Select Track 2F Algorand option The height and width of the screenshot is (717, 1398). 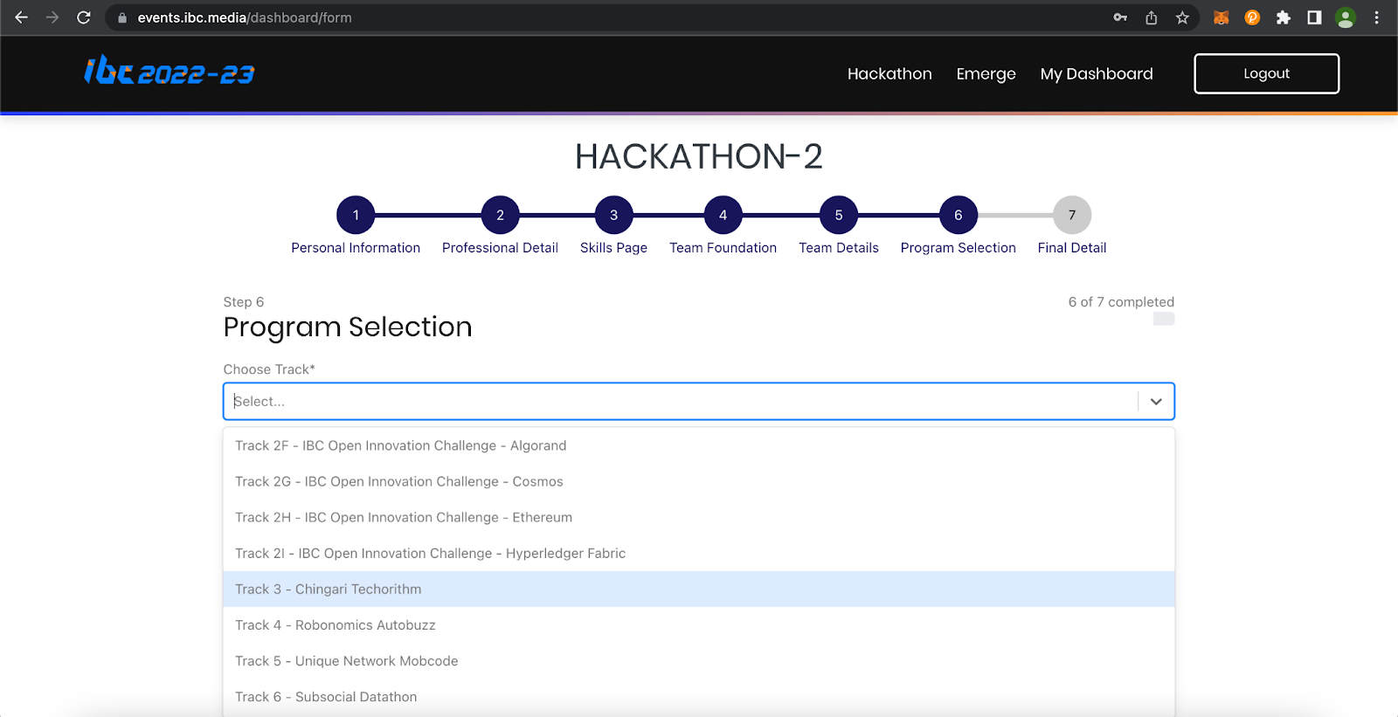point(699,445)
